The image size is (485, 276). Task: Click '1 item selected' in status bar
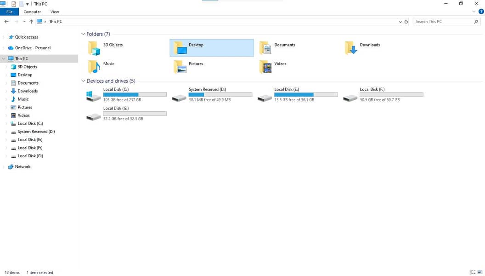[x=40, y=273]
